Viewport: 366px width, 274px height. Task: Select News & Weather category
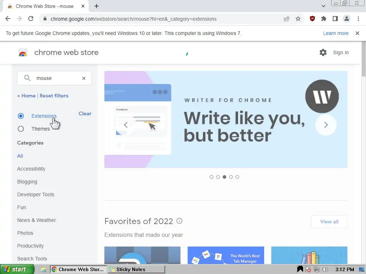[36, 220]
